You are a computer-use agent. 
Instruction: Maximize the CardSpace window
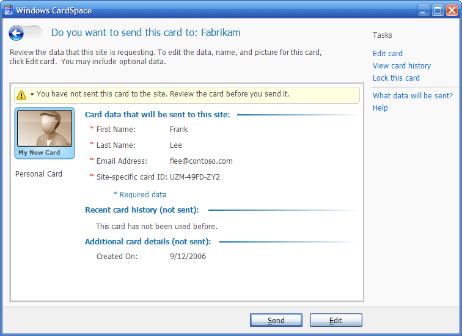(x=438, y=10)
